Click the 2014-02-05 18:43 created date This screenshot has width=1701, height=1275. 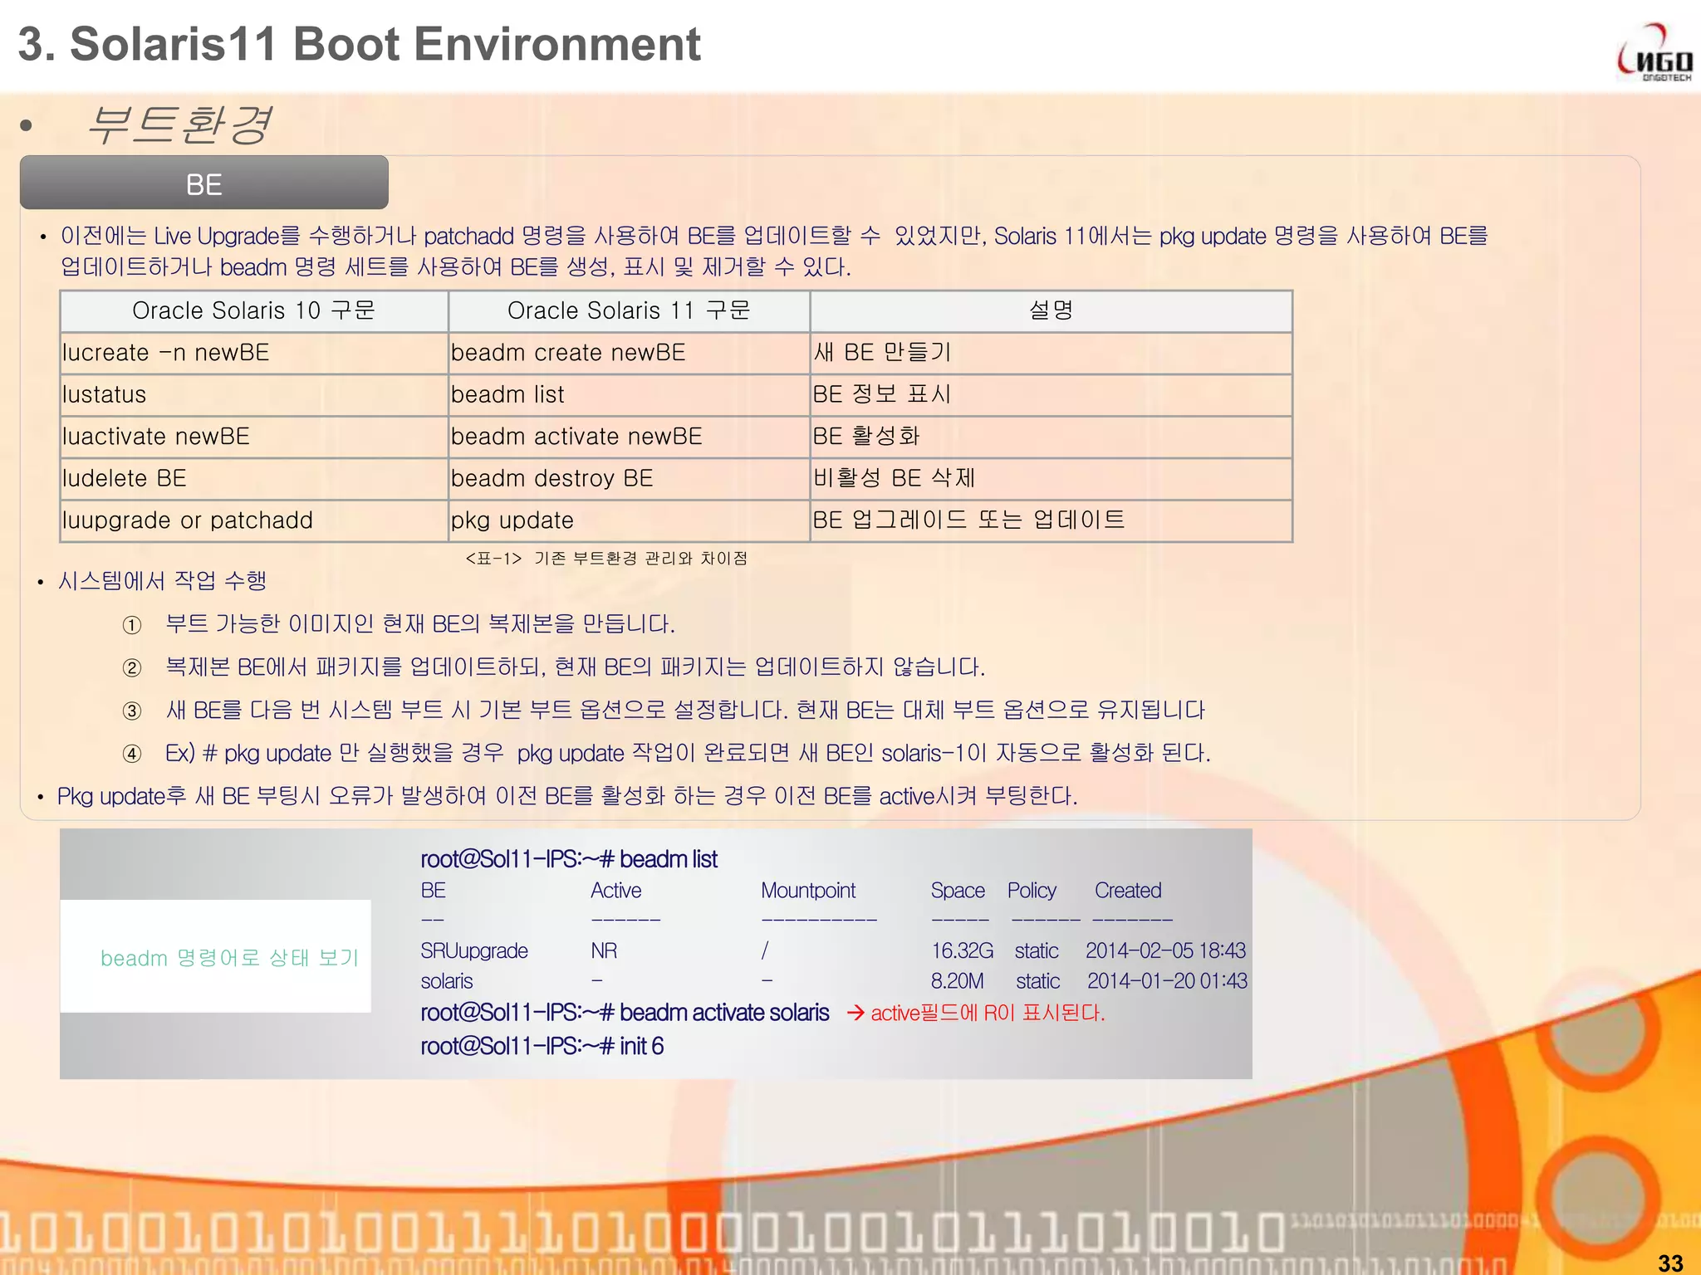coord(1166,951)
